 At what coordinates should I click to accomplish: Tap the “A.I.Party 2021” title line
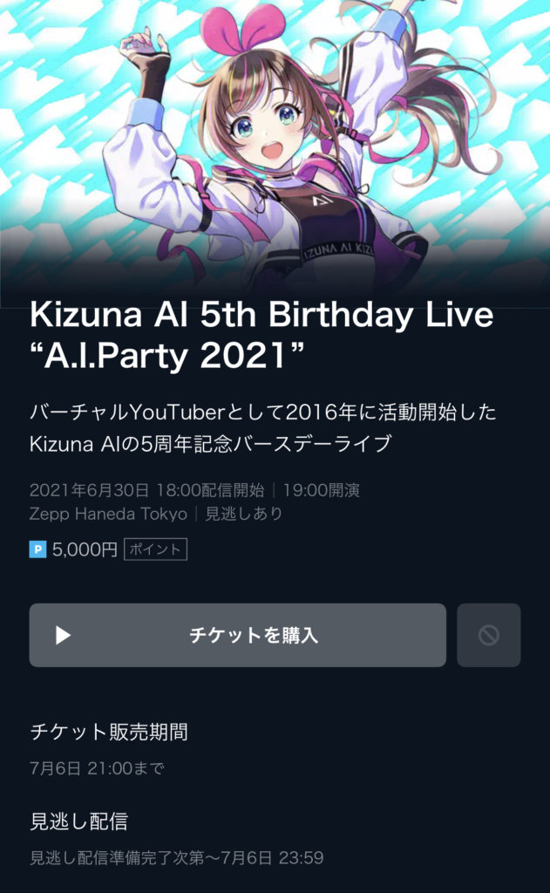pyautogui.click(x=166, y=356)
